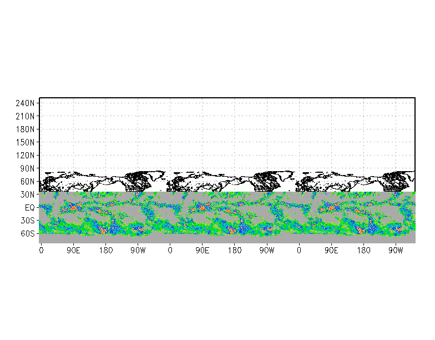Select the 150N latitude axis label
435x340 pixels.
pyautogui.click(x=25, y=142)
